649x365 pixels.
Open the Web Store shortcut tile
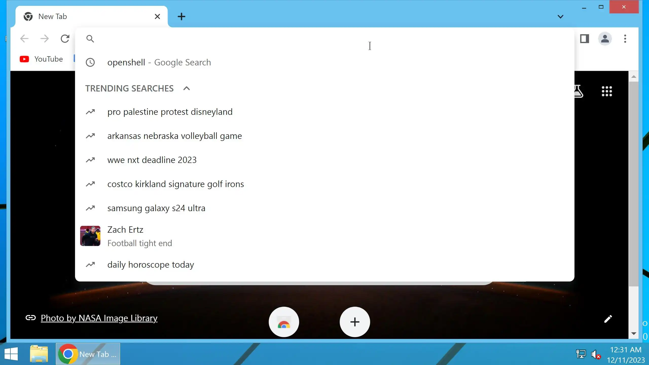[284, 322]
